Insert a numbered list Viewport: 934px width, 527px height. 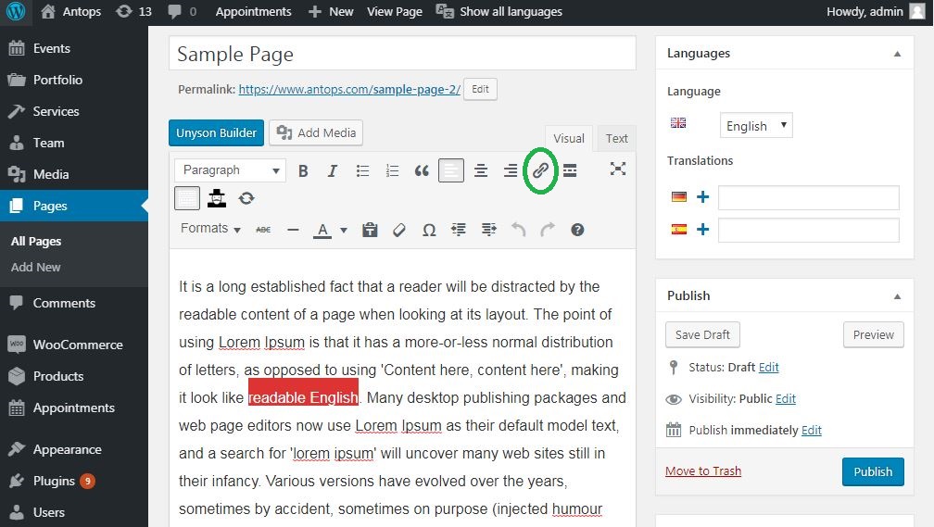click(x=392, y=171)
